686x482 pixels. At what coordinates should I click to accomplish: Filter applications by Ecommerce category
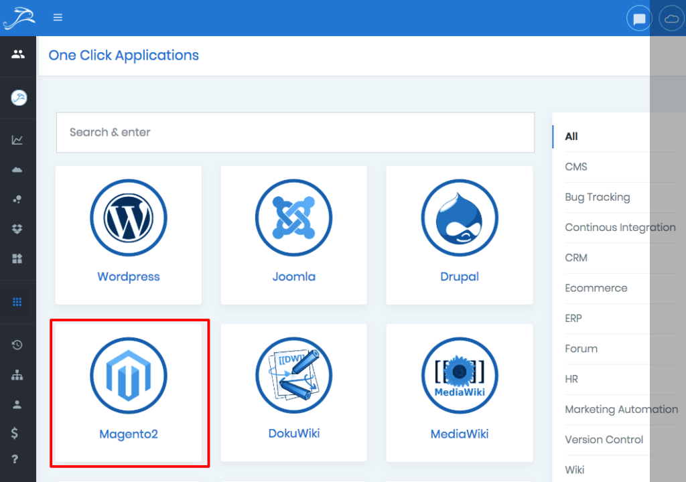click(596, 288)
